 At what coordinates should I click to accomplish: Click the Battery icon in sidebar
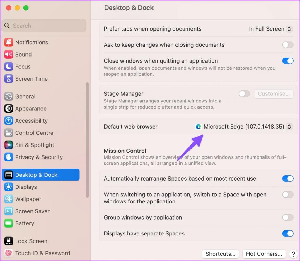coord(8,223)
